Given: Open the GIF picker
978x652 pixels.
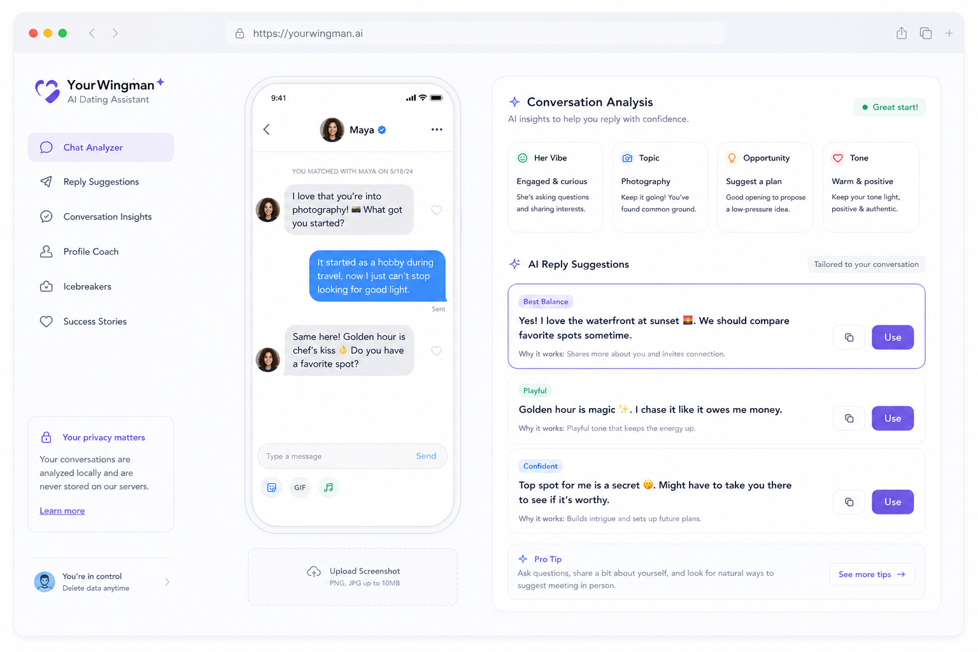Looking at the screenshot, I should tap(300, 488).
